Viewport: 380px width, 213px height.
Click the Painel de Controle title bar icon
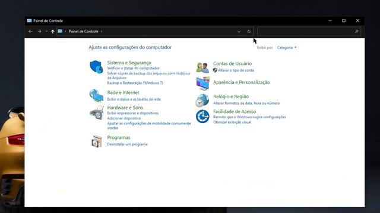click(29, 21)
